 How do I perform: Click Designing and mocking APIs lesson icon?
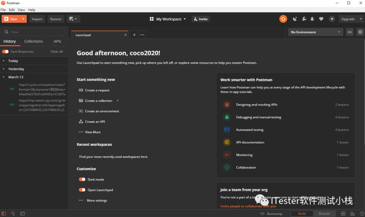click(227, 105)
